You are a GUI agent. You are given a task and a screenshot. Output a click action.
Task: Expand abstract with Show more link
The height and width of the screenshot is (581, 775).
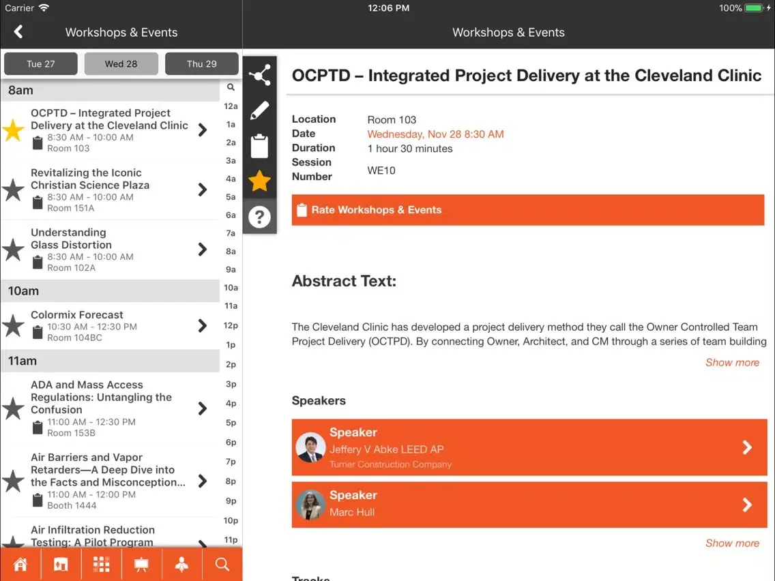click(x=732, y=363)
